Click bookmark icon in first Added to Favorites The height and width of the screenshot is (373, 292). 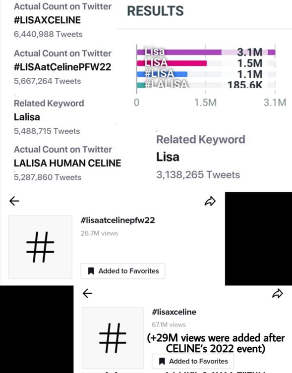(91, 271)
